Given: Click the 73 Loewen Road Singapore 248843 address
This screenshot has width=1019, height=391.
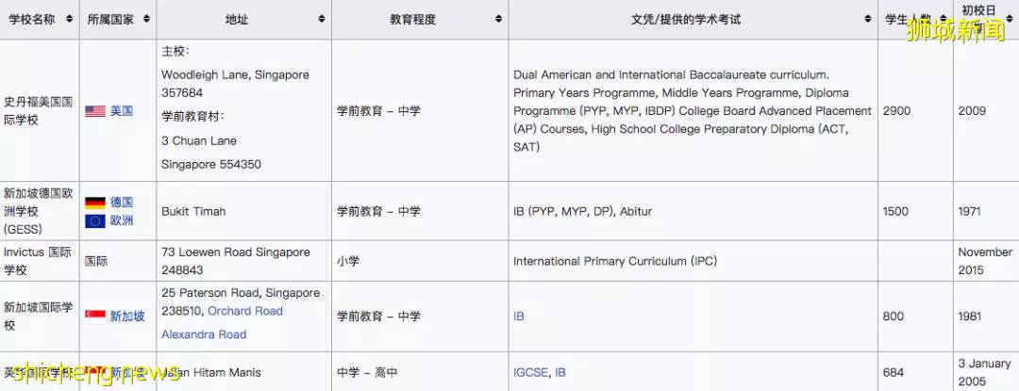Looking at the screenshot, I should tap(236, 261).
